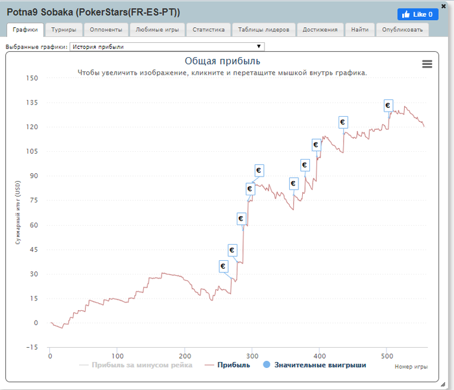This screenshot has width=454, height=390.
Task: Open the История прибыли chart dropdown
Action: [x=167, y=47]
